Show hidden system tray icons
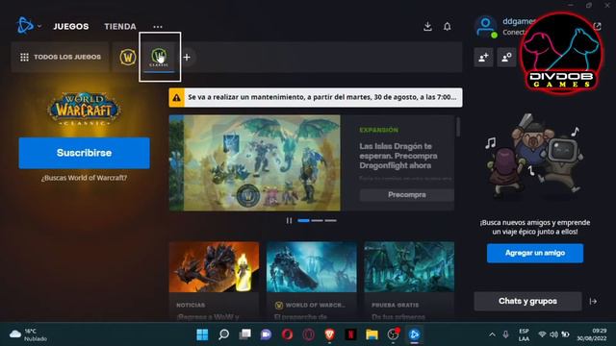This screenshot has width=616, height=346. click(x=492, y=334)
